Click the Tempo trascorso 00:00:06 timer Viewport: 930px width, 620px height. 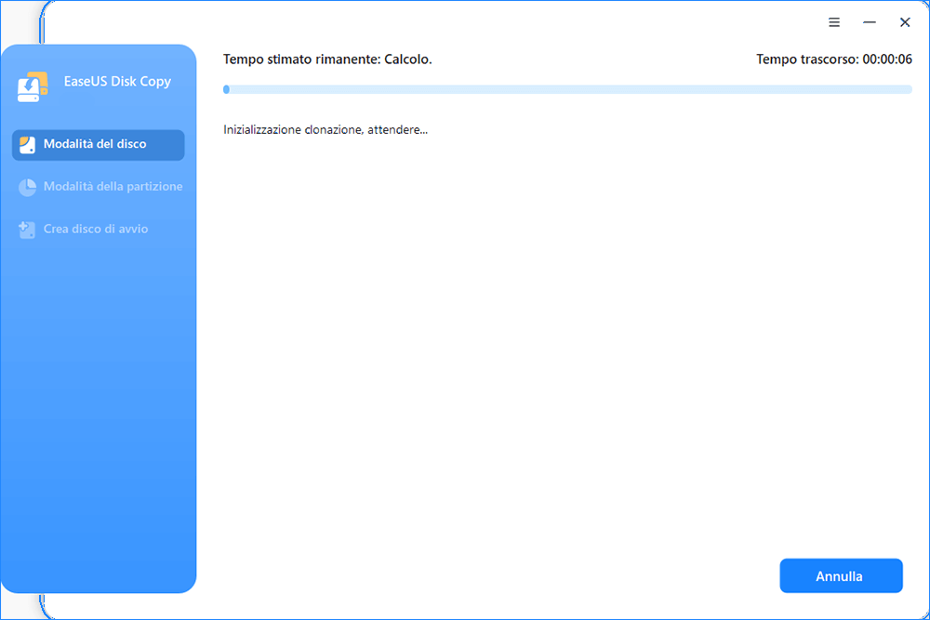[x=834, y=59]
